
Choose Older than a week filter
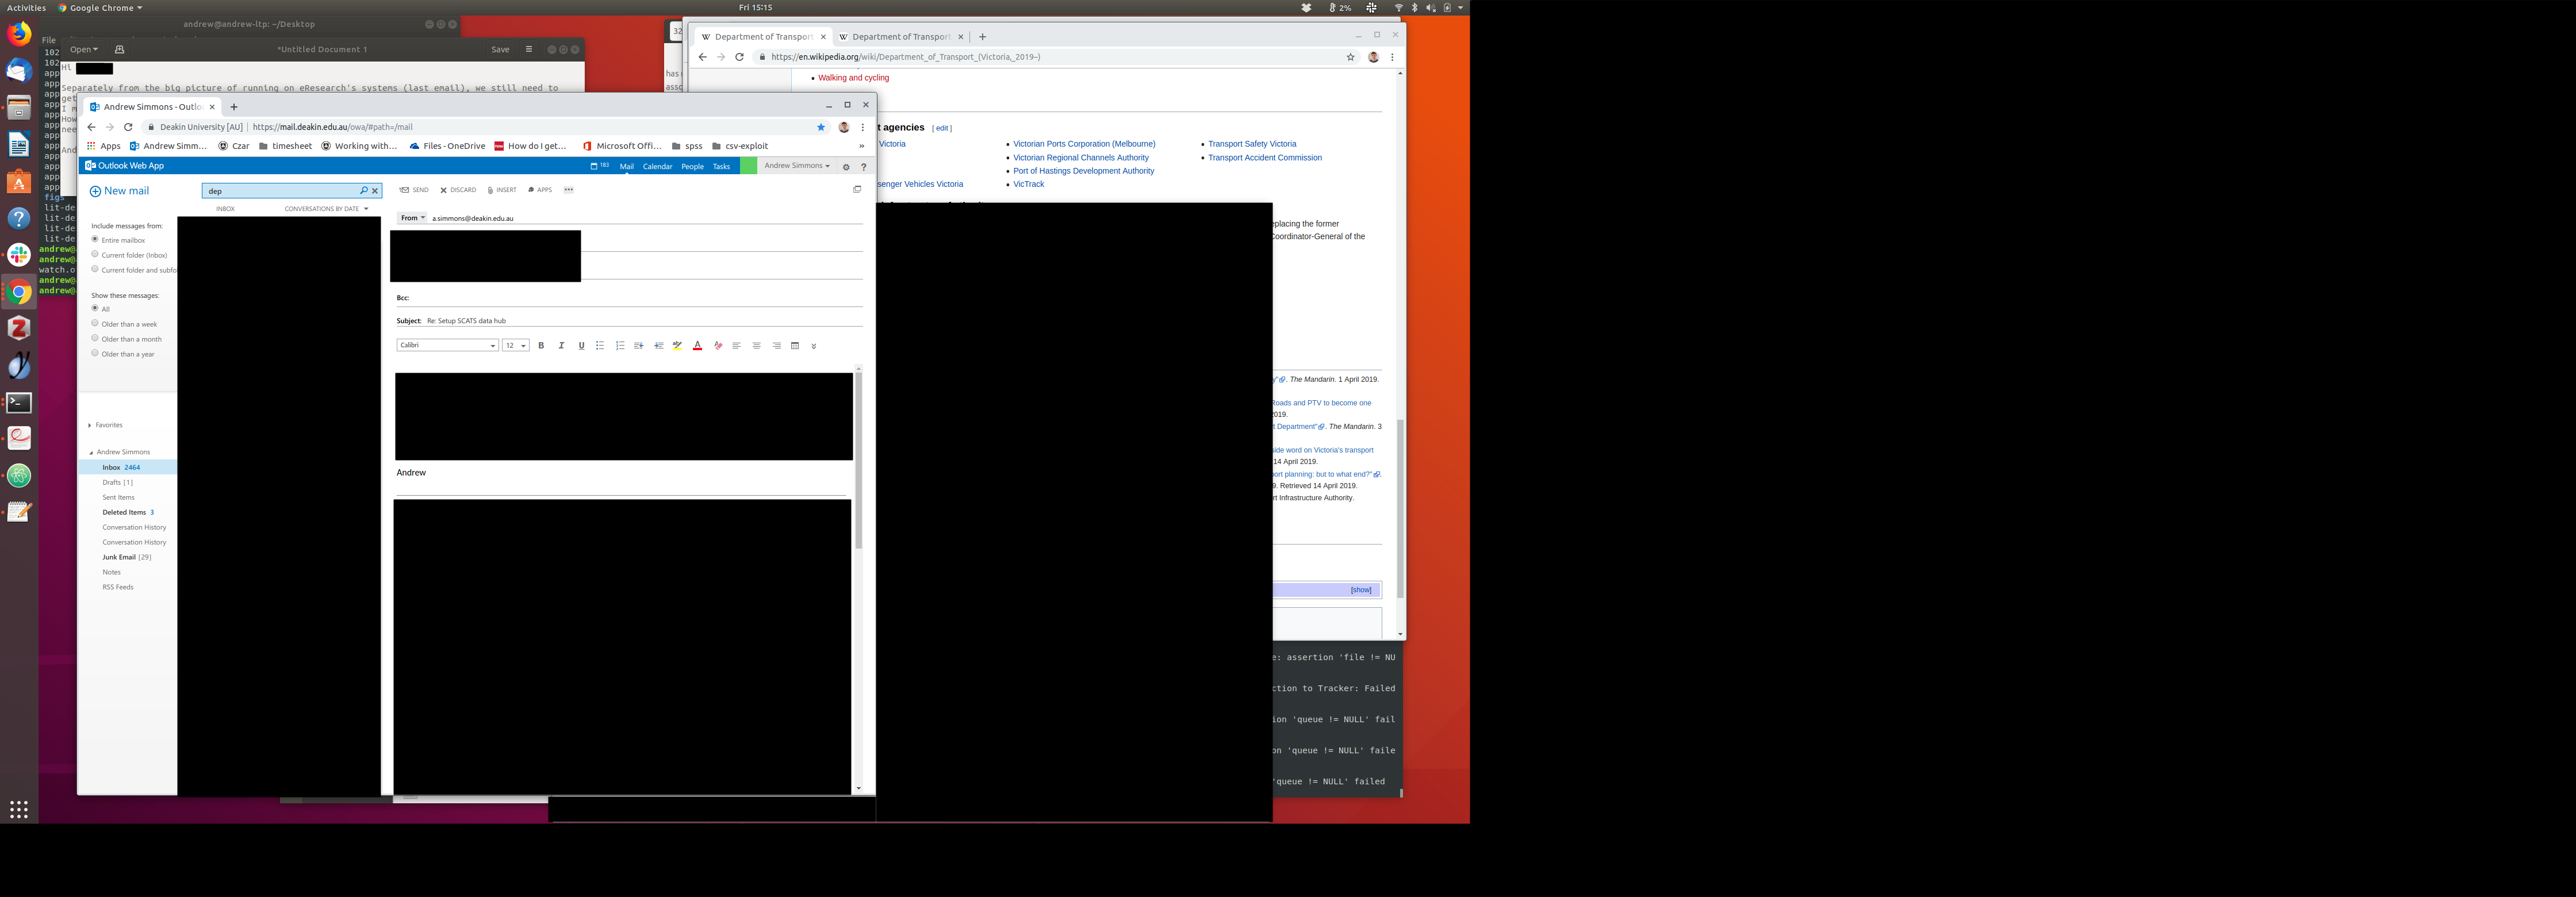(x=95, y=323)
